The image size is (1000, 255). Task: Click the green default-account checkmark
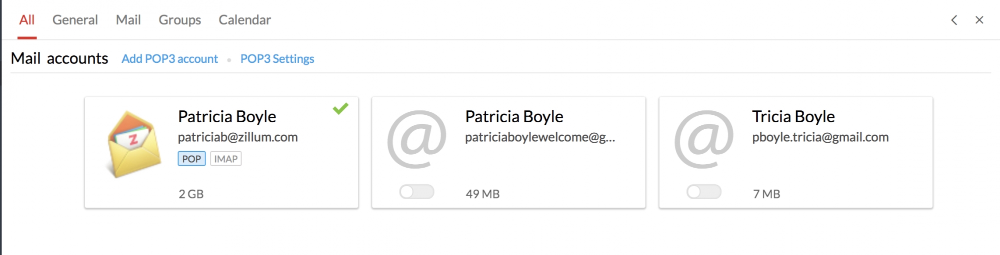(x=340, y=108)
